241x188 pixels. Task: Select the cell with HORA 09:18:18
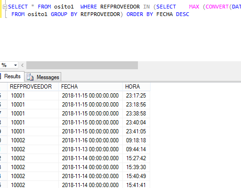(137, 140)
